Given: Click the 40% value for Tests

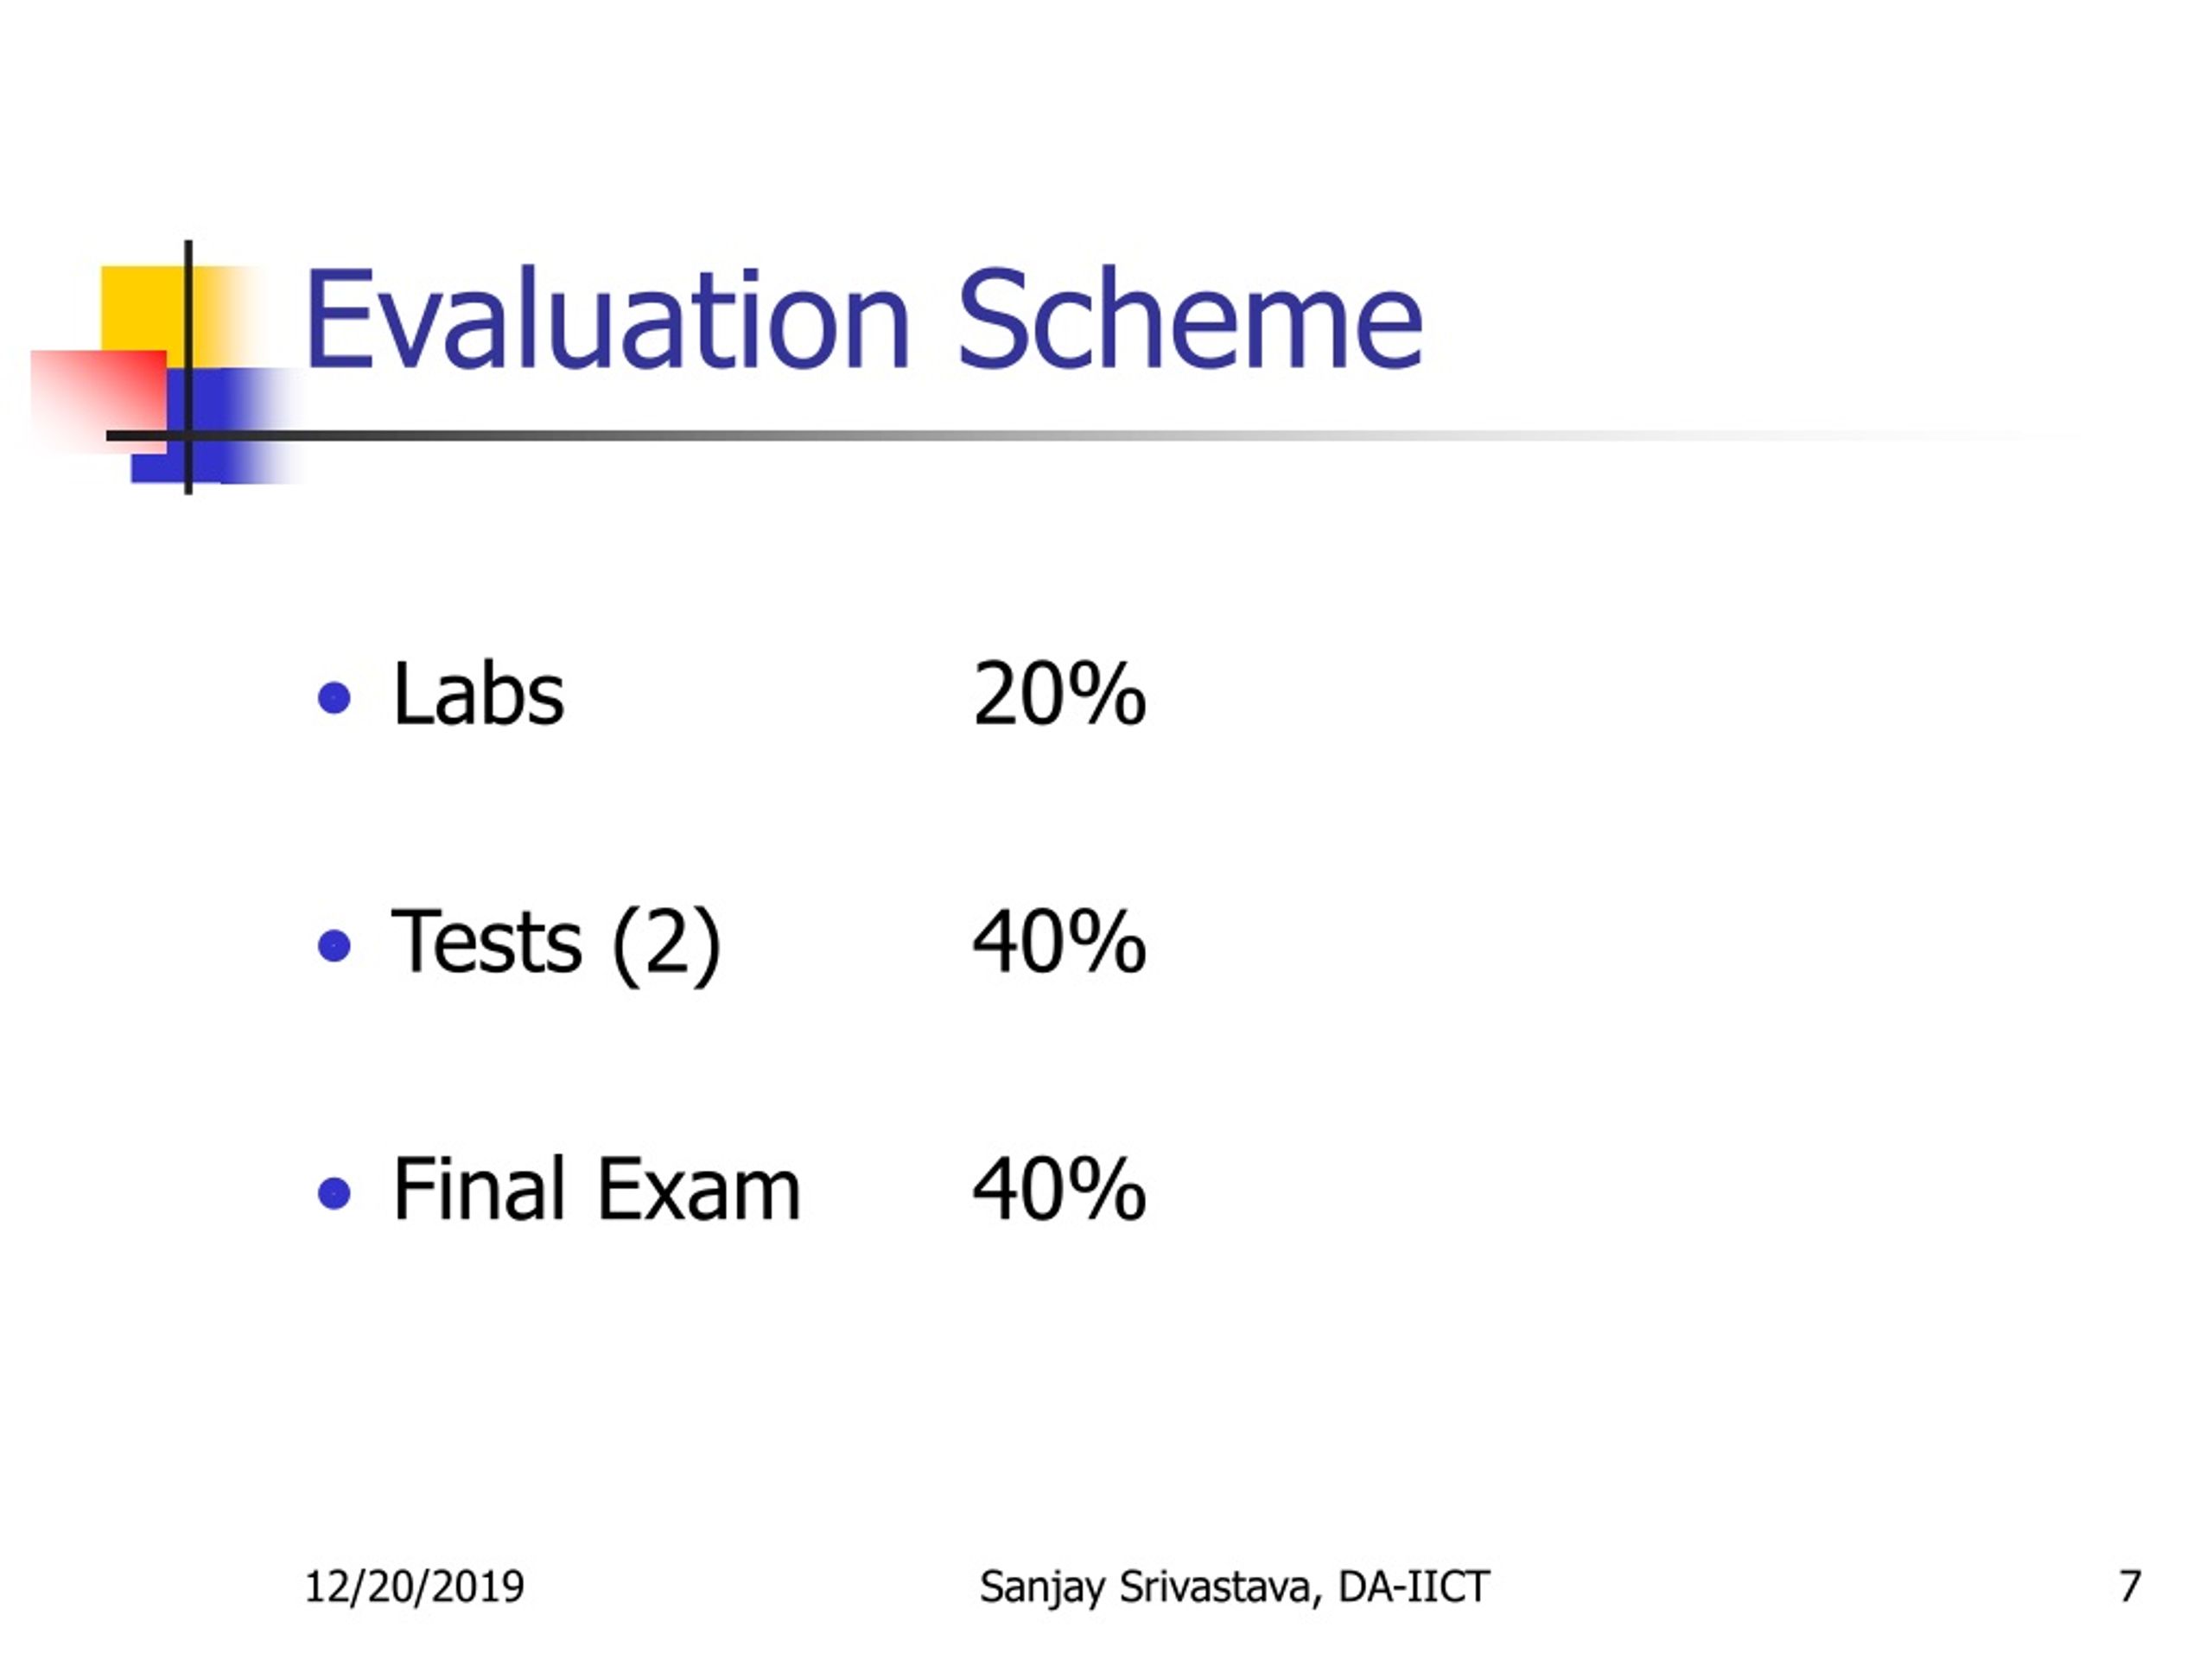Looking at the screenshot, I should [1059, 941].
